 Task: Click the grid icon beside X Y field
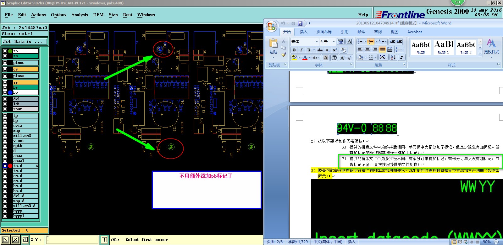(25, 240)
